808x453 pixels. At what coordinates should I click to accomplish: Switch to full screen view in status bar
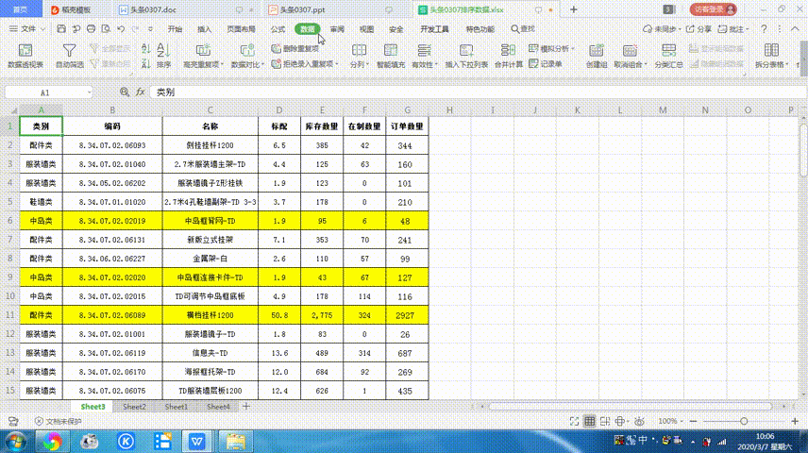tap(574, 421)
